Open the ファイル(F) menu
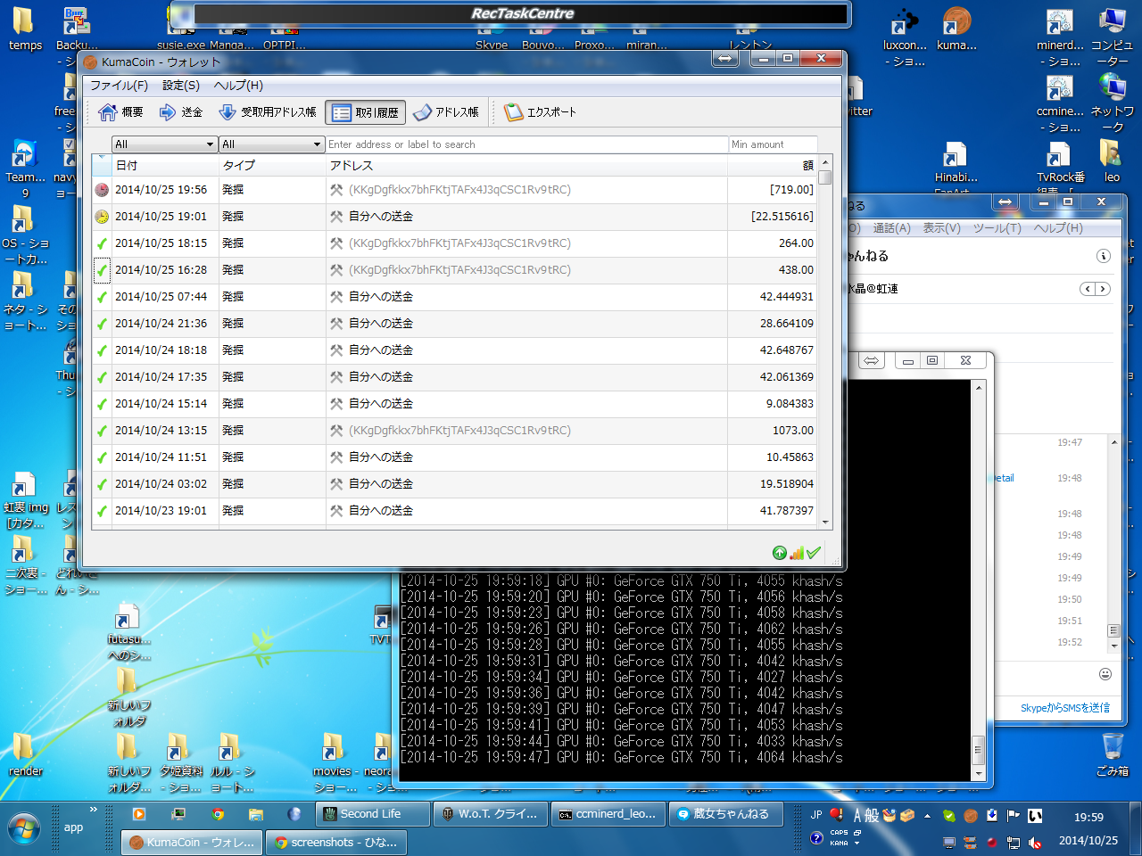This screenshot has width=1142, height=856. pos(119,86)
